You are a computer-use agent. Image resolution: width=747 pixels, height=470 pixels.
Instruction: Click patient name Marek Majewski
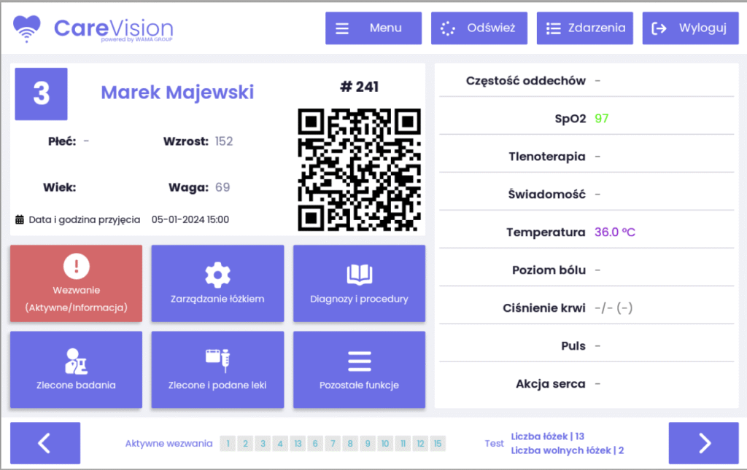(x=177, y=93)
